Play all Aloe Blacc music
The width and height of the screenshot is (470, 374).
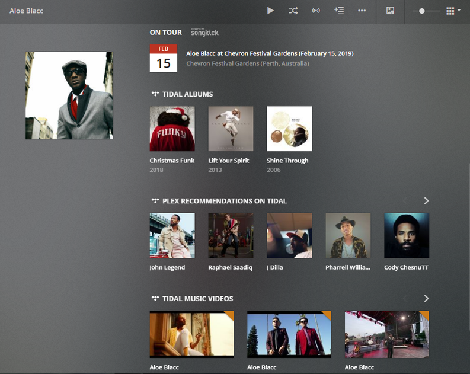[270, 11]
